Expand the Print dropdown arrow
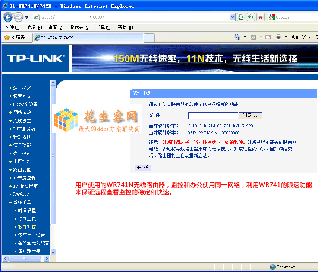Screen dimensions: 318x272 286,37
